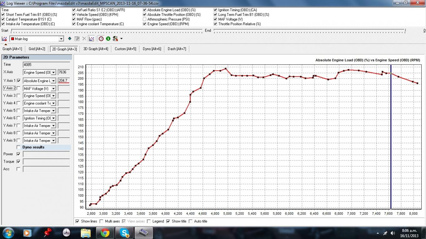Open the Grid tab button

click(37, 49)
